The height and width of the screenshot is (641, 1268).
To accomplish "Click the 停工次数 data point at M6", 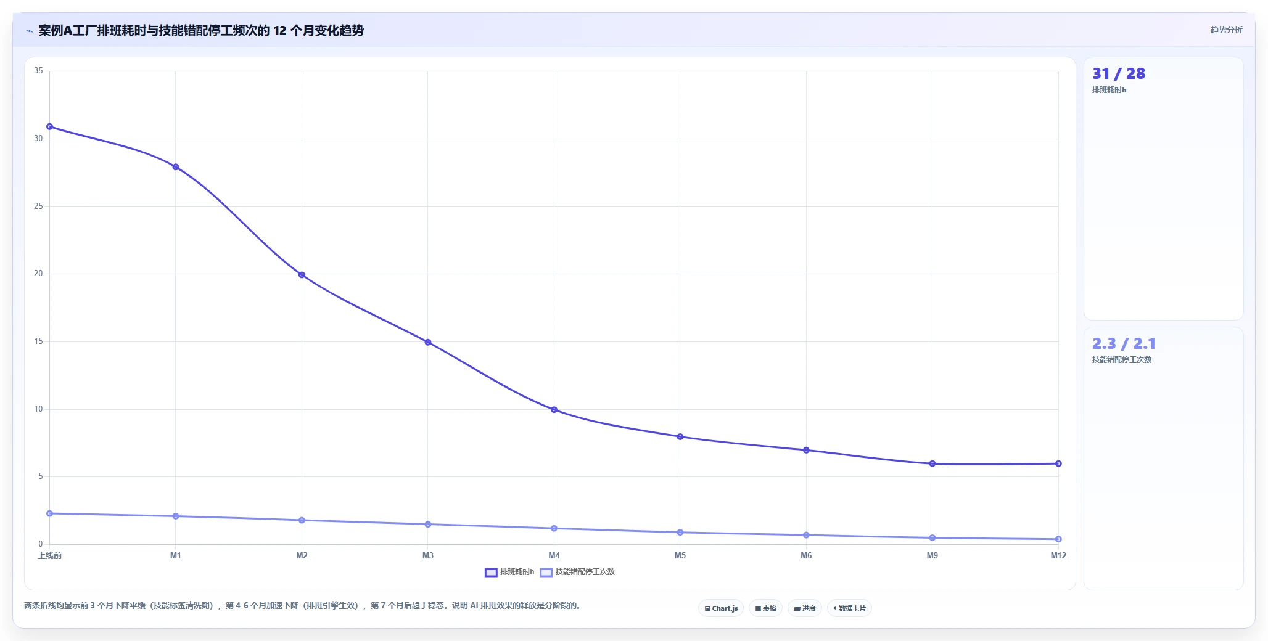I will point(806,535).
